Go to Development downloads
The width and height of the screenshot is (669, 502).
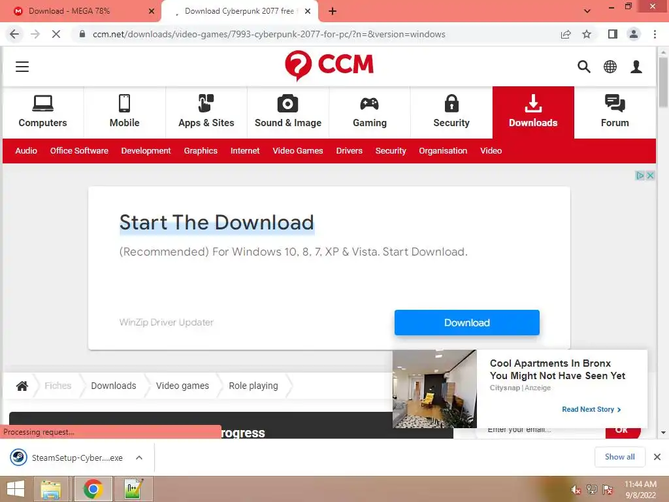146,151
